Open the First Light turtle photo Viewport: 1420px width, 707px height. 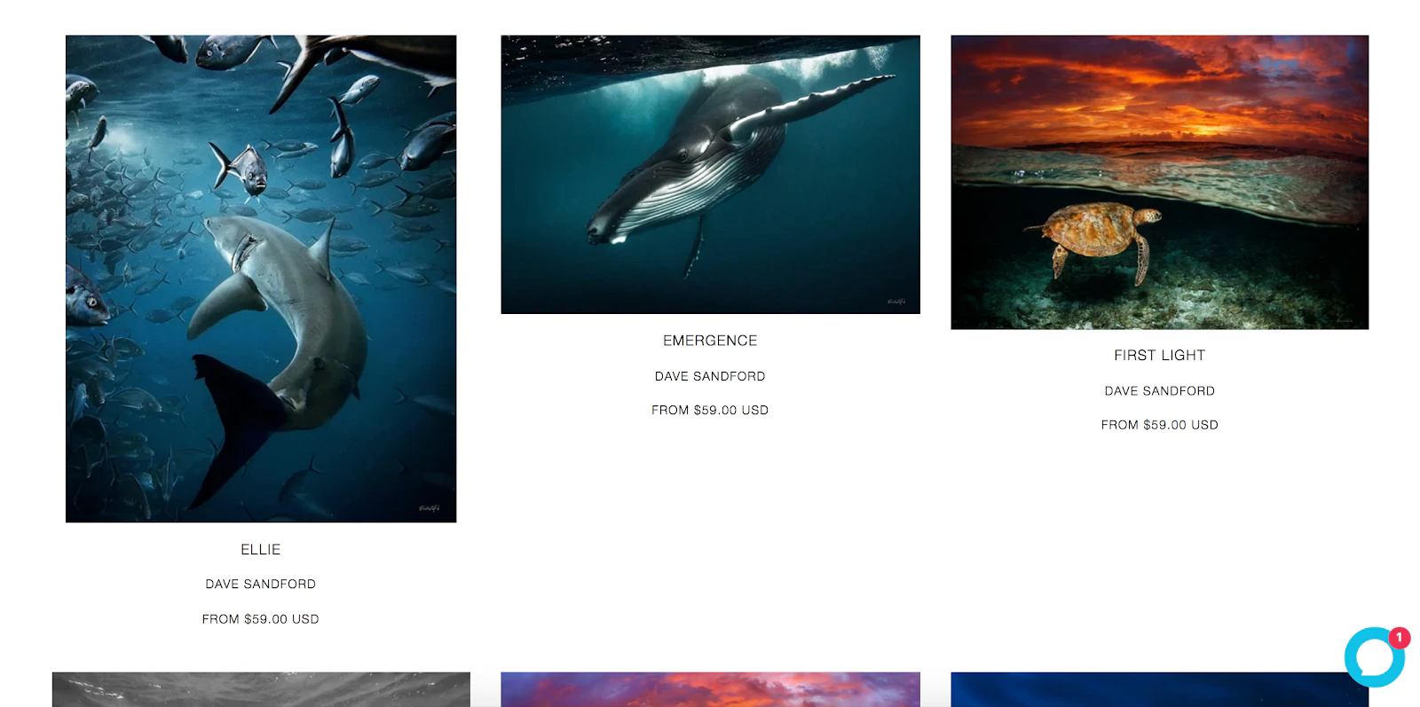coord(1159,182)
